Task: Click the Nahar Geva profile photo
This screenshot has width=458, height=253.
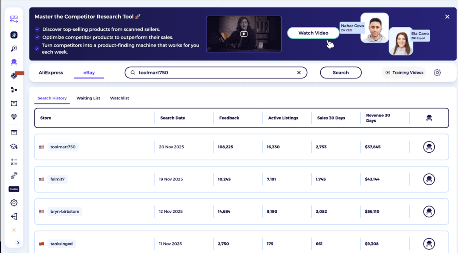Action: 375,28
